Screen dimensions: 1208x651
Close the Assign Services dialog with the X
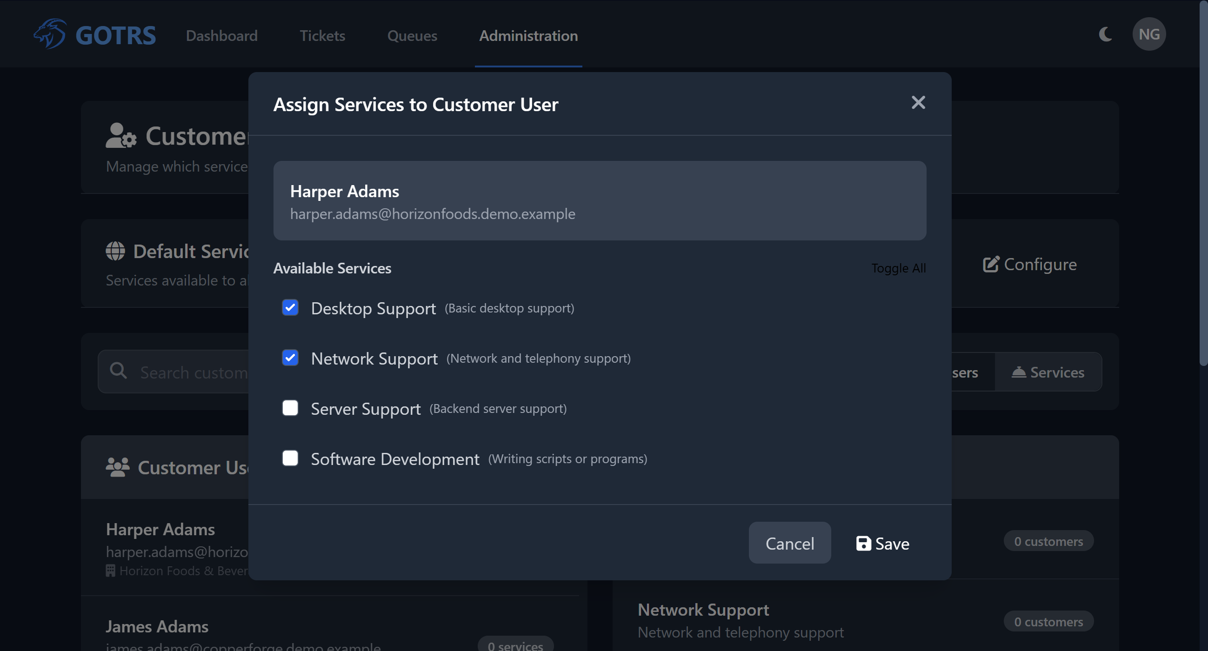click(918, 103)
